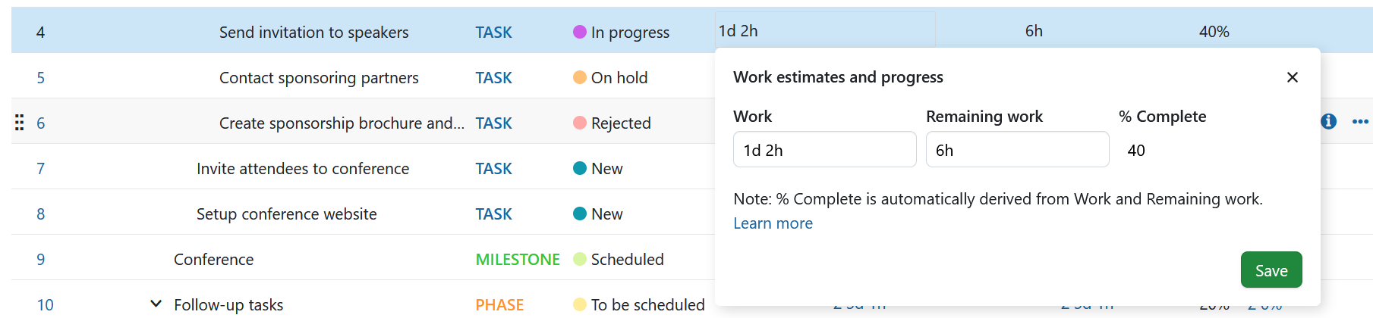Click the % Complete value 40
Image resolution: width=1373 pixels, height=318 pixels.
1136,150
